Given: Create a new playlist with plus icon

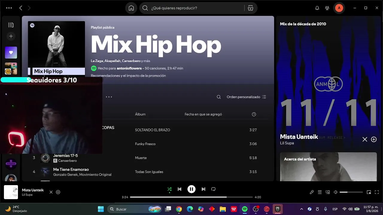Looking at the screenshot, I should coord(11,36).
